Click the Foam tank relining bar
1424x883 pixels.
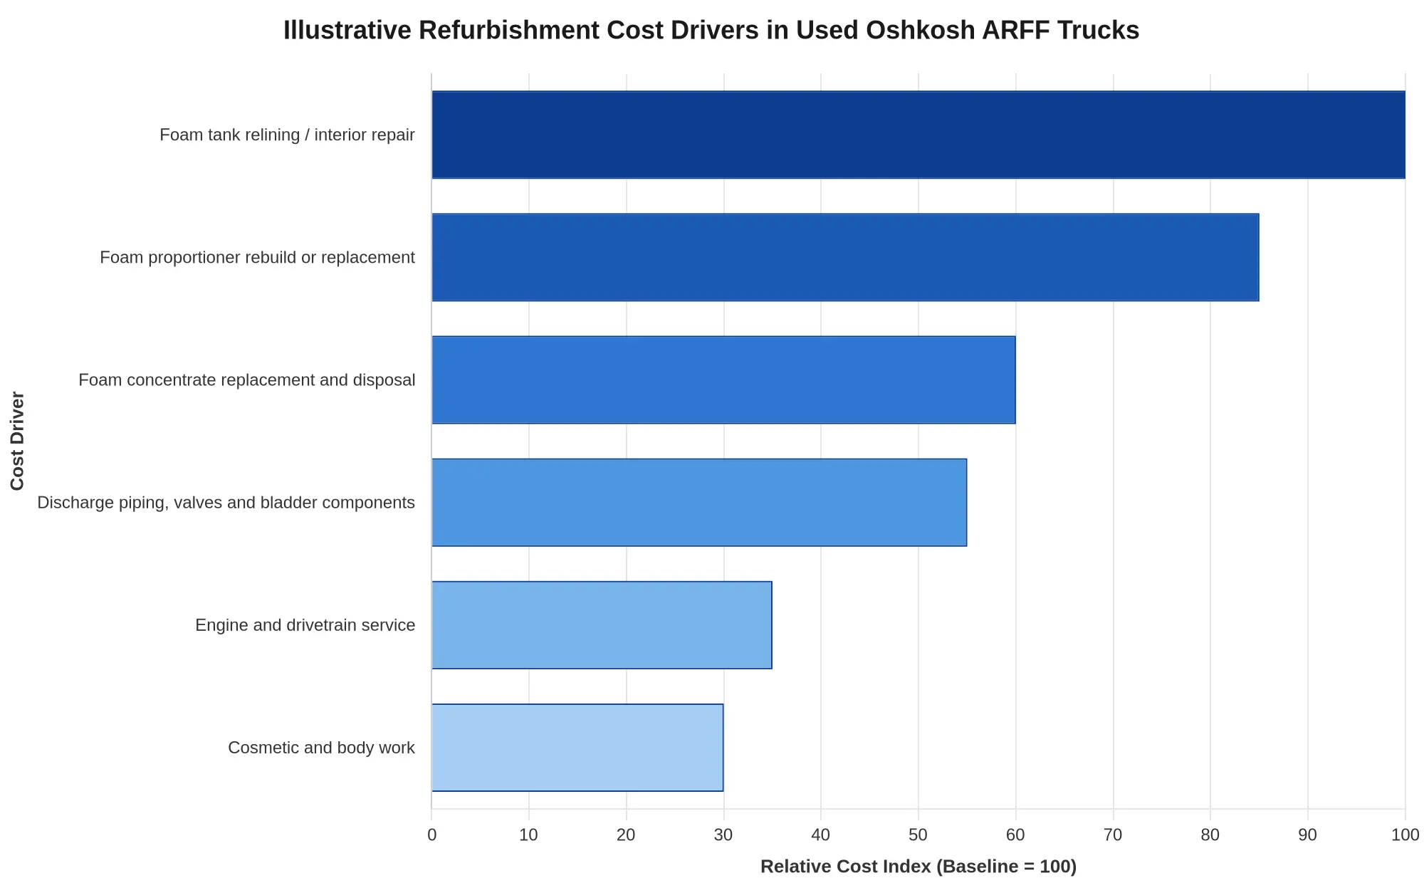(918, 135)
